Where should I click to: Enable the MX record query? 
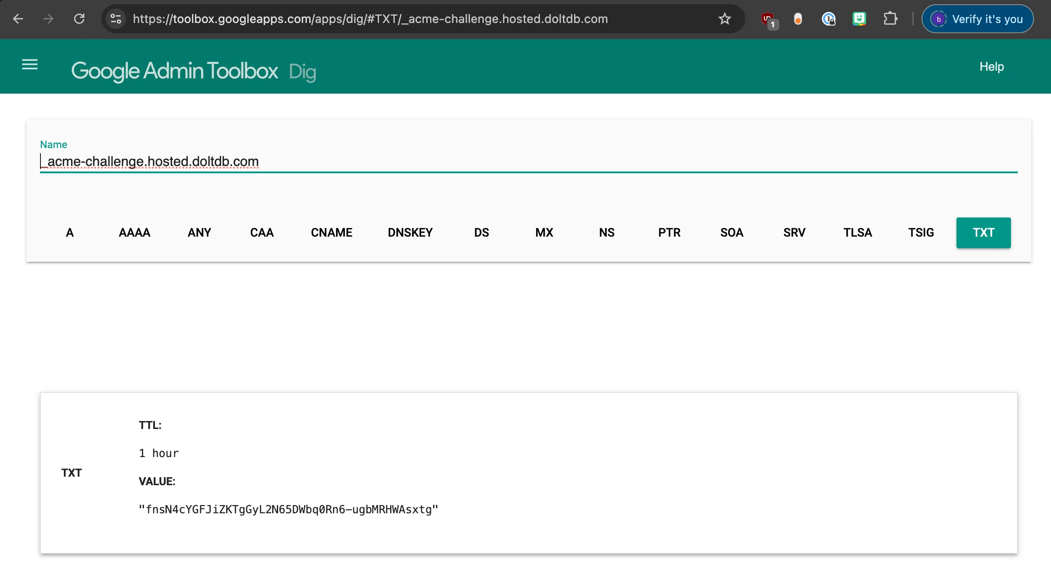[x=544, y=232]
